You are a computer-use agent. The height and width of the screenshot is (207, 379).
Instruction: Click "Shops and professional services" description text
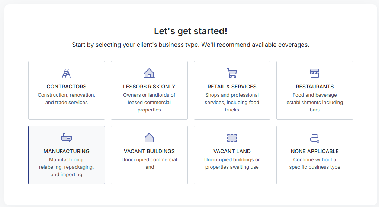pyautogui.click(x=232, y=102)
